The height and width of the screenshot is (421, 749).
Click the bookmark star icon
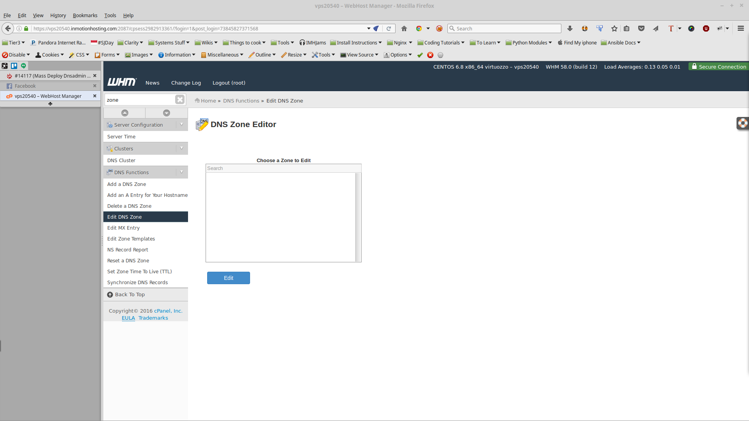pos(614,28)
